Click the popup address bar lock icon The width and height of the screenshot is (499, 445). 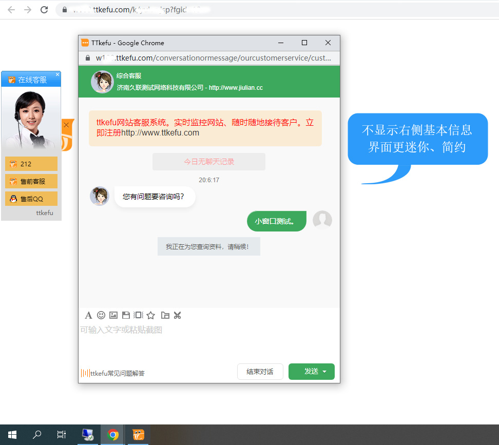pos(88,58)
